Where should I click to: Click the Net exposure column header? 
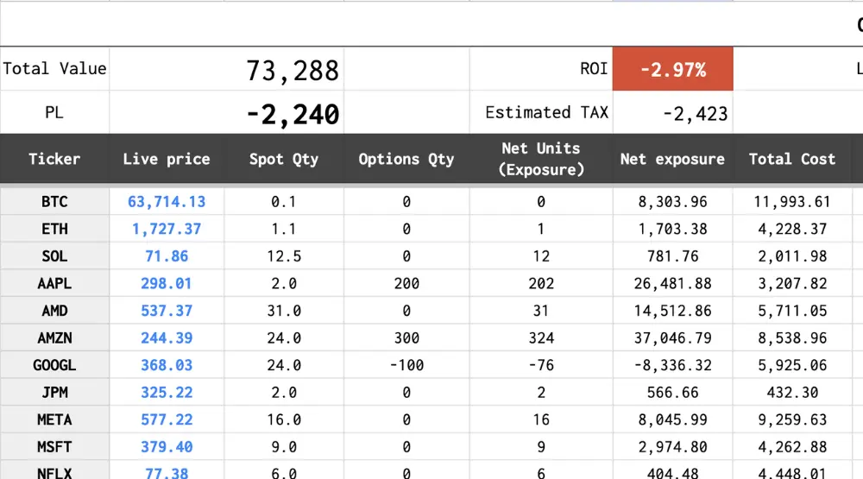pyautogui.click(x=672, y=159)
